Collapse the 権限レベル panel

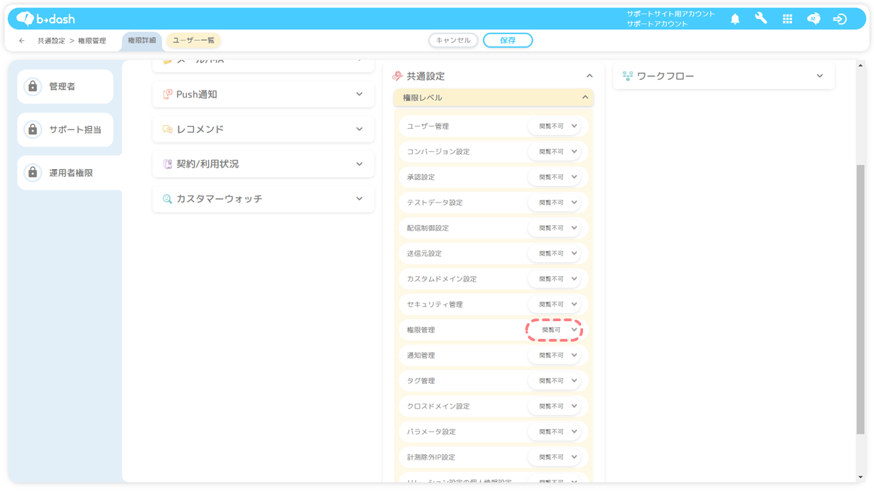click(x=585, y=98)
